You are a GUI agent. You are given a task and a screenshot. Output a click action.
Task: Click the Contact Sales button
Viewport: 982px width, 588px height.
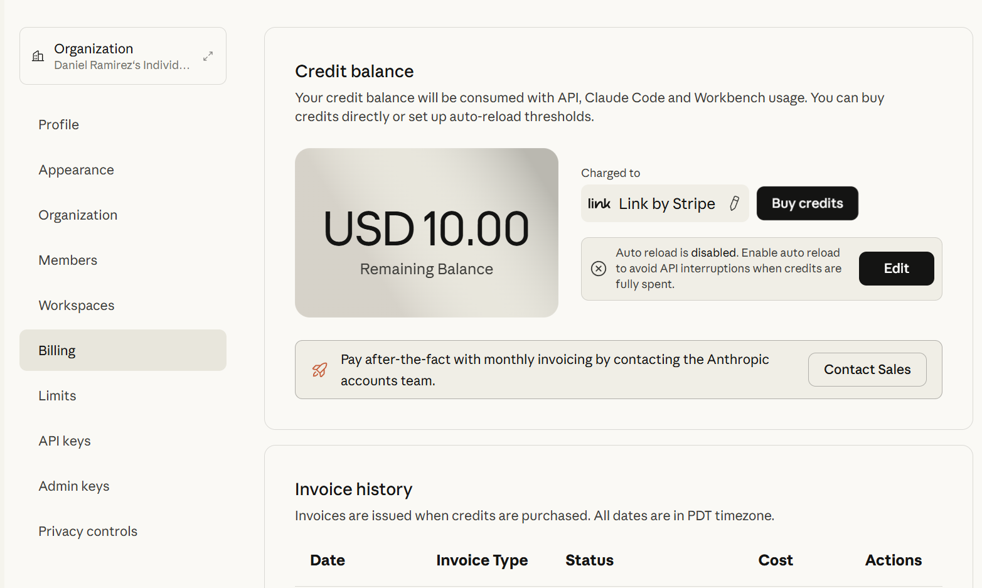pyautogui.click(x=867, y=370)
